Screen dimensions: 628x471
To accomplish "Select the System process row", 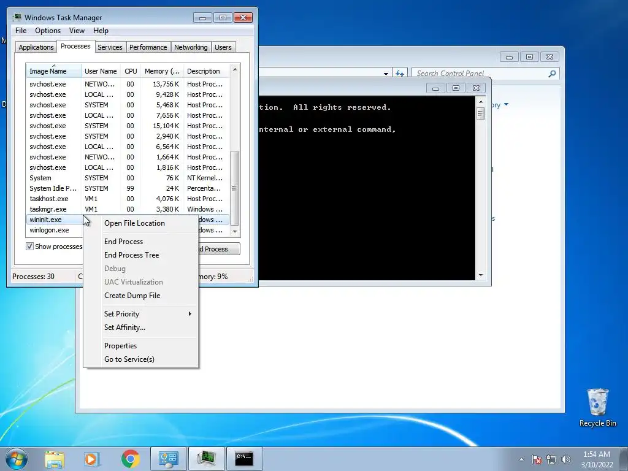I will (x=128, y=178).
